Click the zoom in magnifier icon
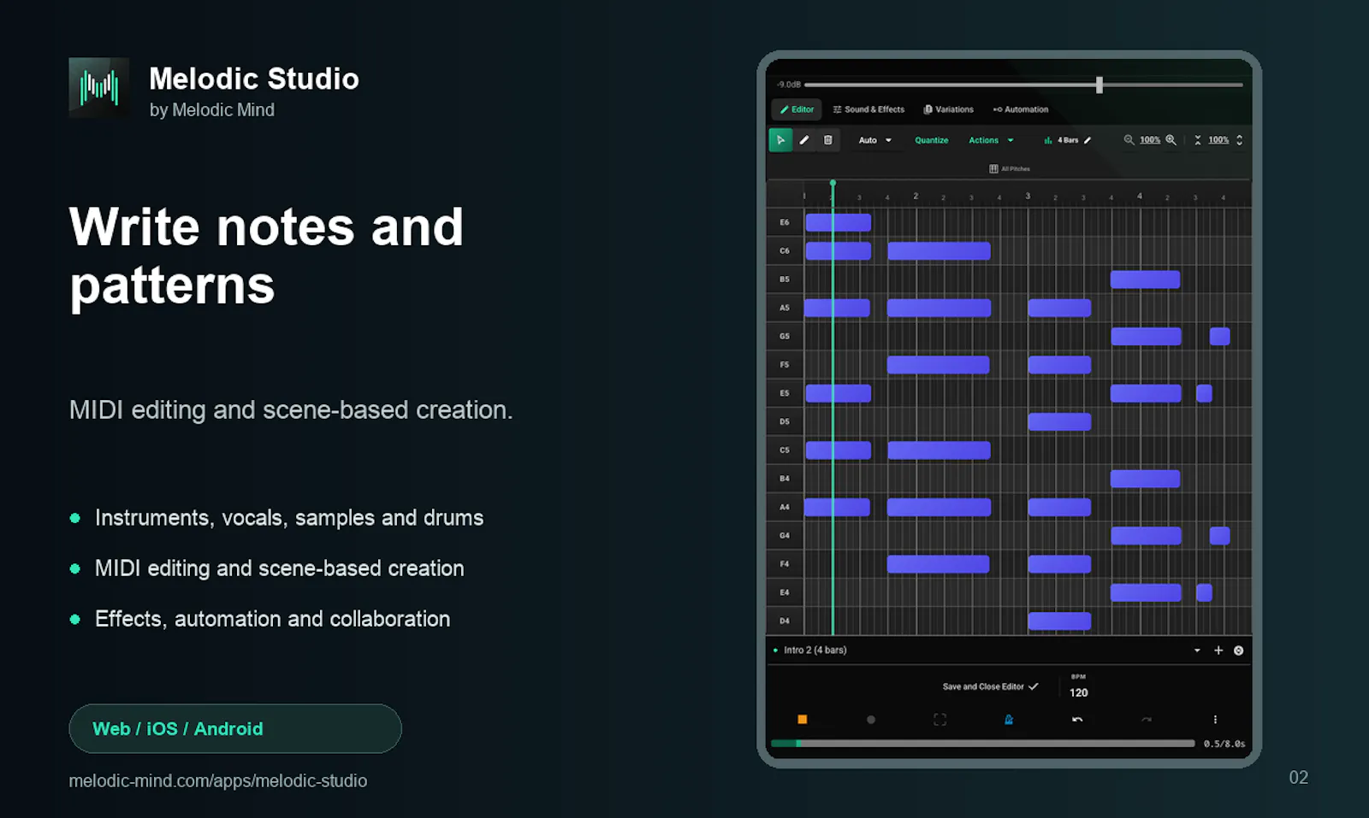The width and height of the screenshot is (1369, 818). (x=1171, y=140)
